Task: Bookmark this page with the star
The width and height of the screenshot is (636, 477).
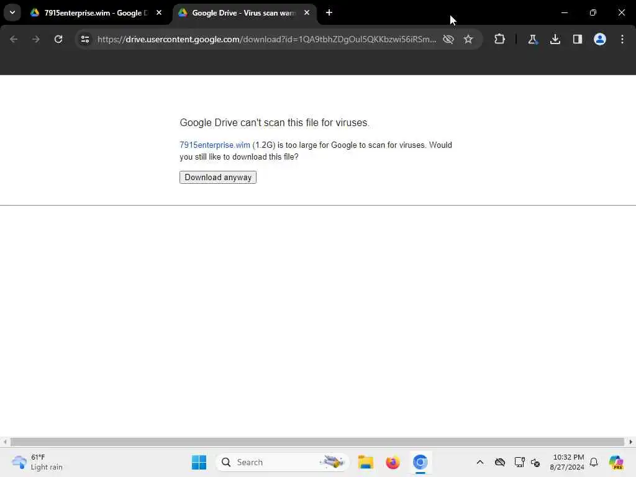Action: point(468,39)
